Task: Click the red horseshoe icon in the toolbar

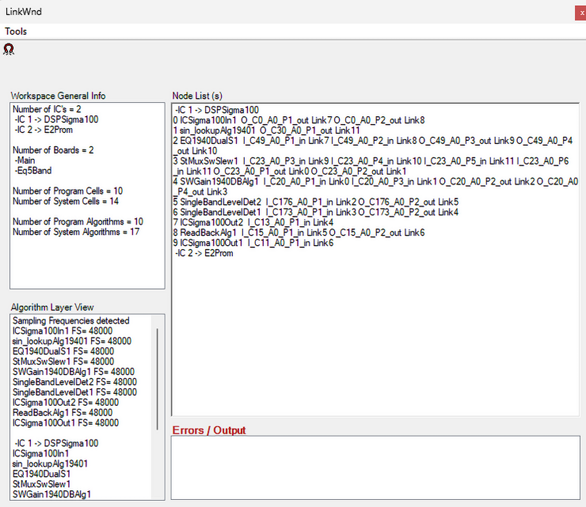Action: click(10, 49)
